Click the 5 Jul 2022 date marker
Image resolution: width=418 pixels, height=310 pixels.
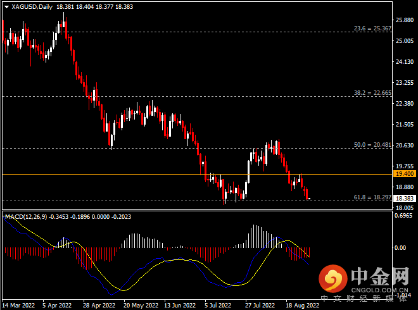click(x=218, y=305)
